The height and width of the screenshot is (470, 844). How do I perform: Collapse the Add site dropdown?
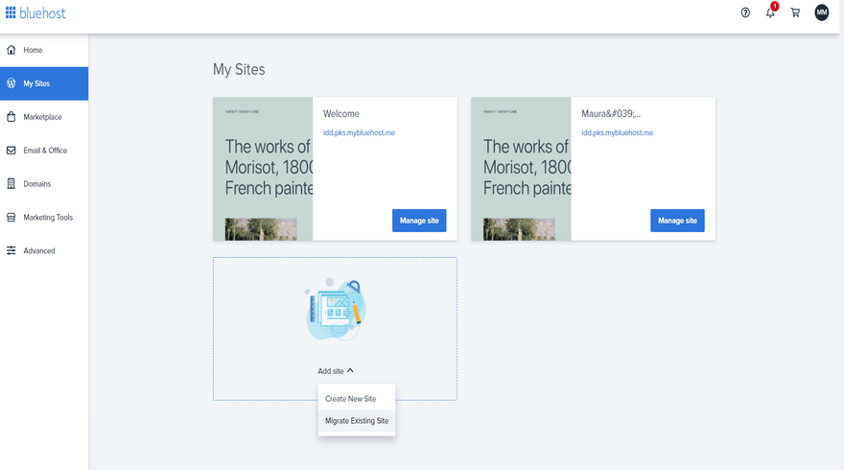tap(336, 371)
